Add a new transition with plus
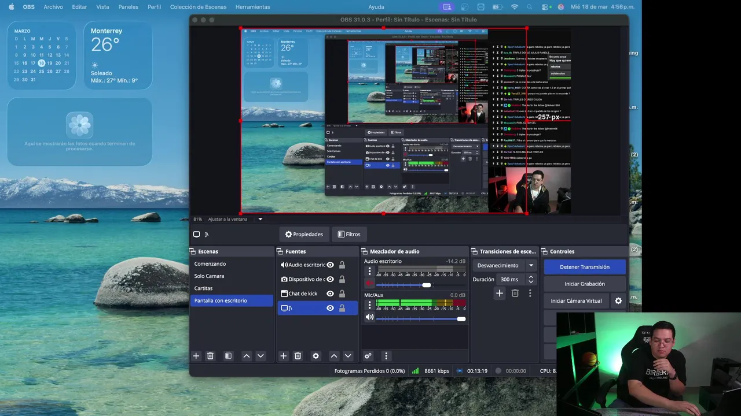Viewport: 741px width, 416px height. (x=499, y=294)
